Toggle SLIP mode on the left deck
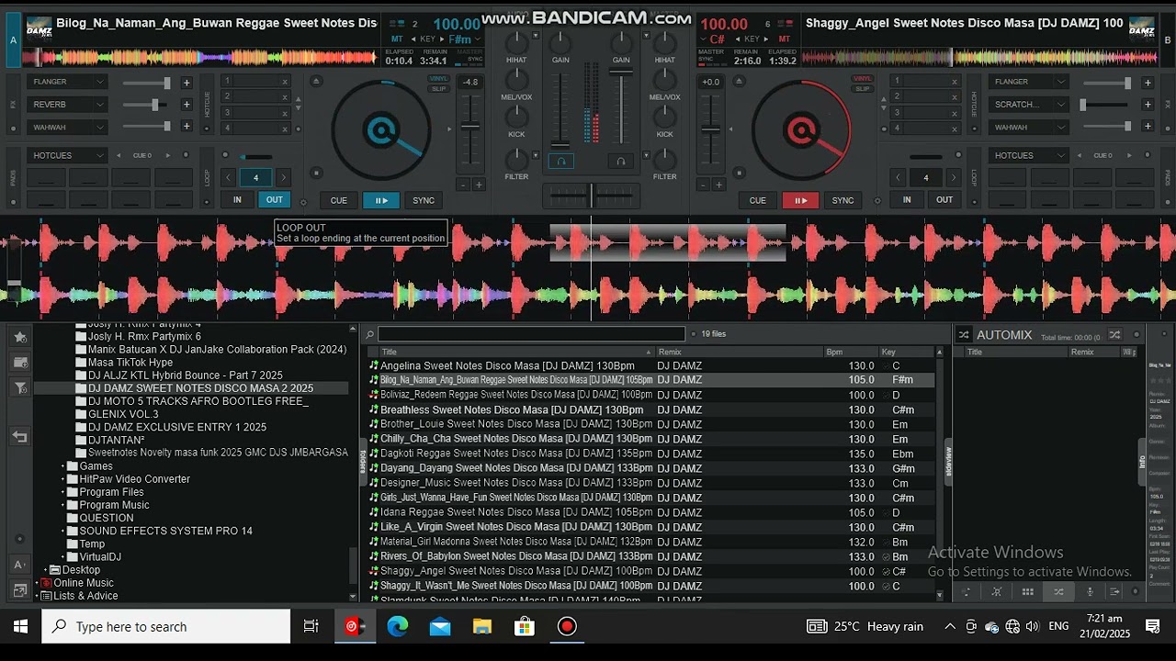Image resolution: width=1176 pixels, height=661 pixels. tap(439, 88)
